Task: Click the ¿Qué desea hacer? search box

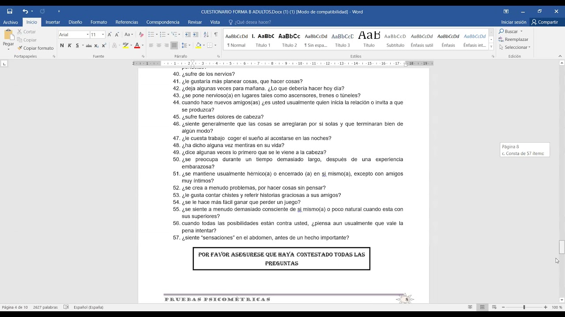Action: click(x=250, y=22)
